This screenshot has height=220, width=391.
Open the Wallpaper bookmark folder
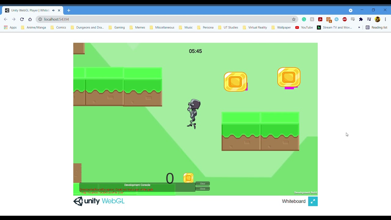click(x=281, y=28)
